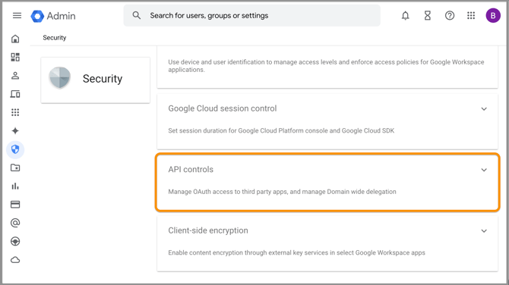Click 'Use device and user identification' text
Viewport: 509px width, 285px height.
tap(326, 66)
